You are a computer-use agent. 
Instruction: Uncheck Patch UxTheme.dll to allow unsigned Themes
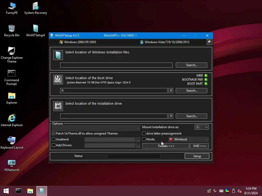(x=54, y=133)
